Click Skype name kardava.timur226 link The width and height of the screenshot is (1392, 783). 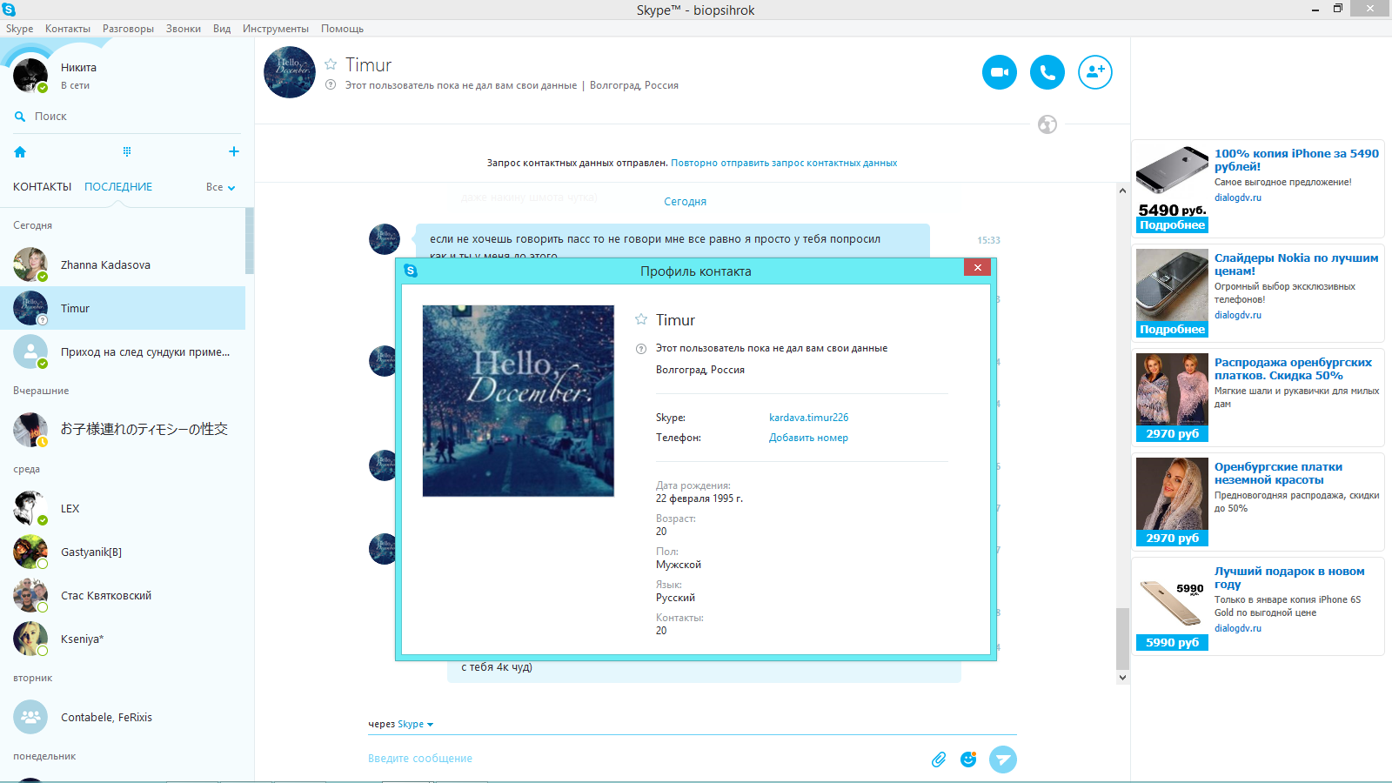coord(808,418)
